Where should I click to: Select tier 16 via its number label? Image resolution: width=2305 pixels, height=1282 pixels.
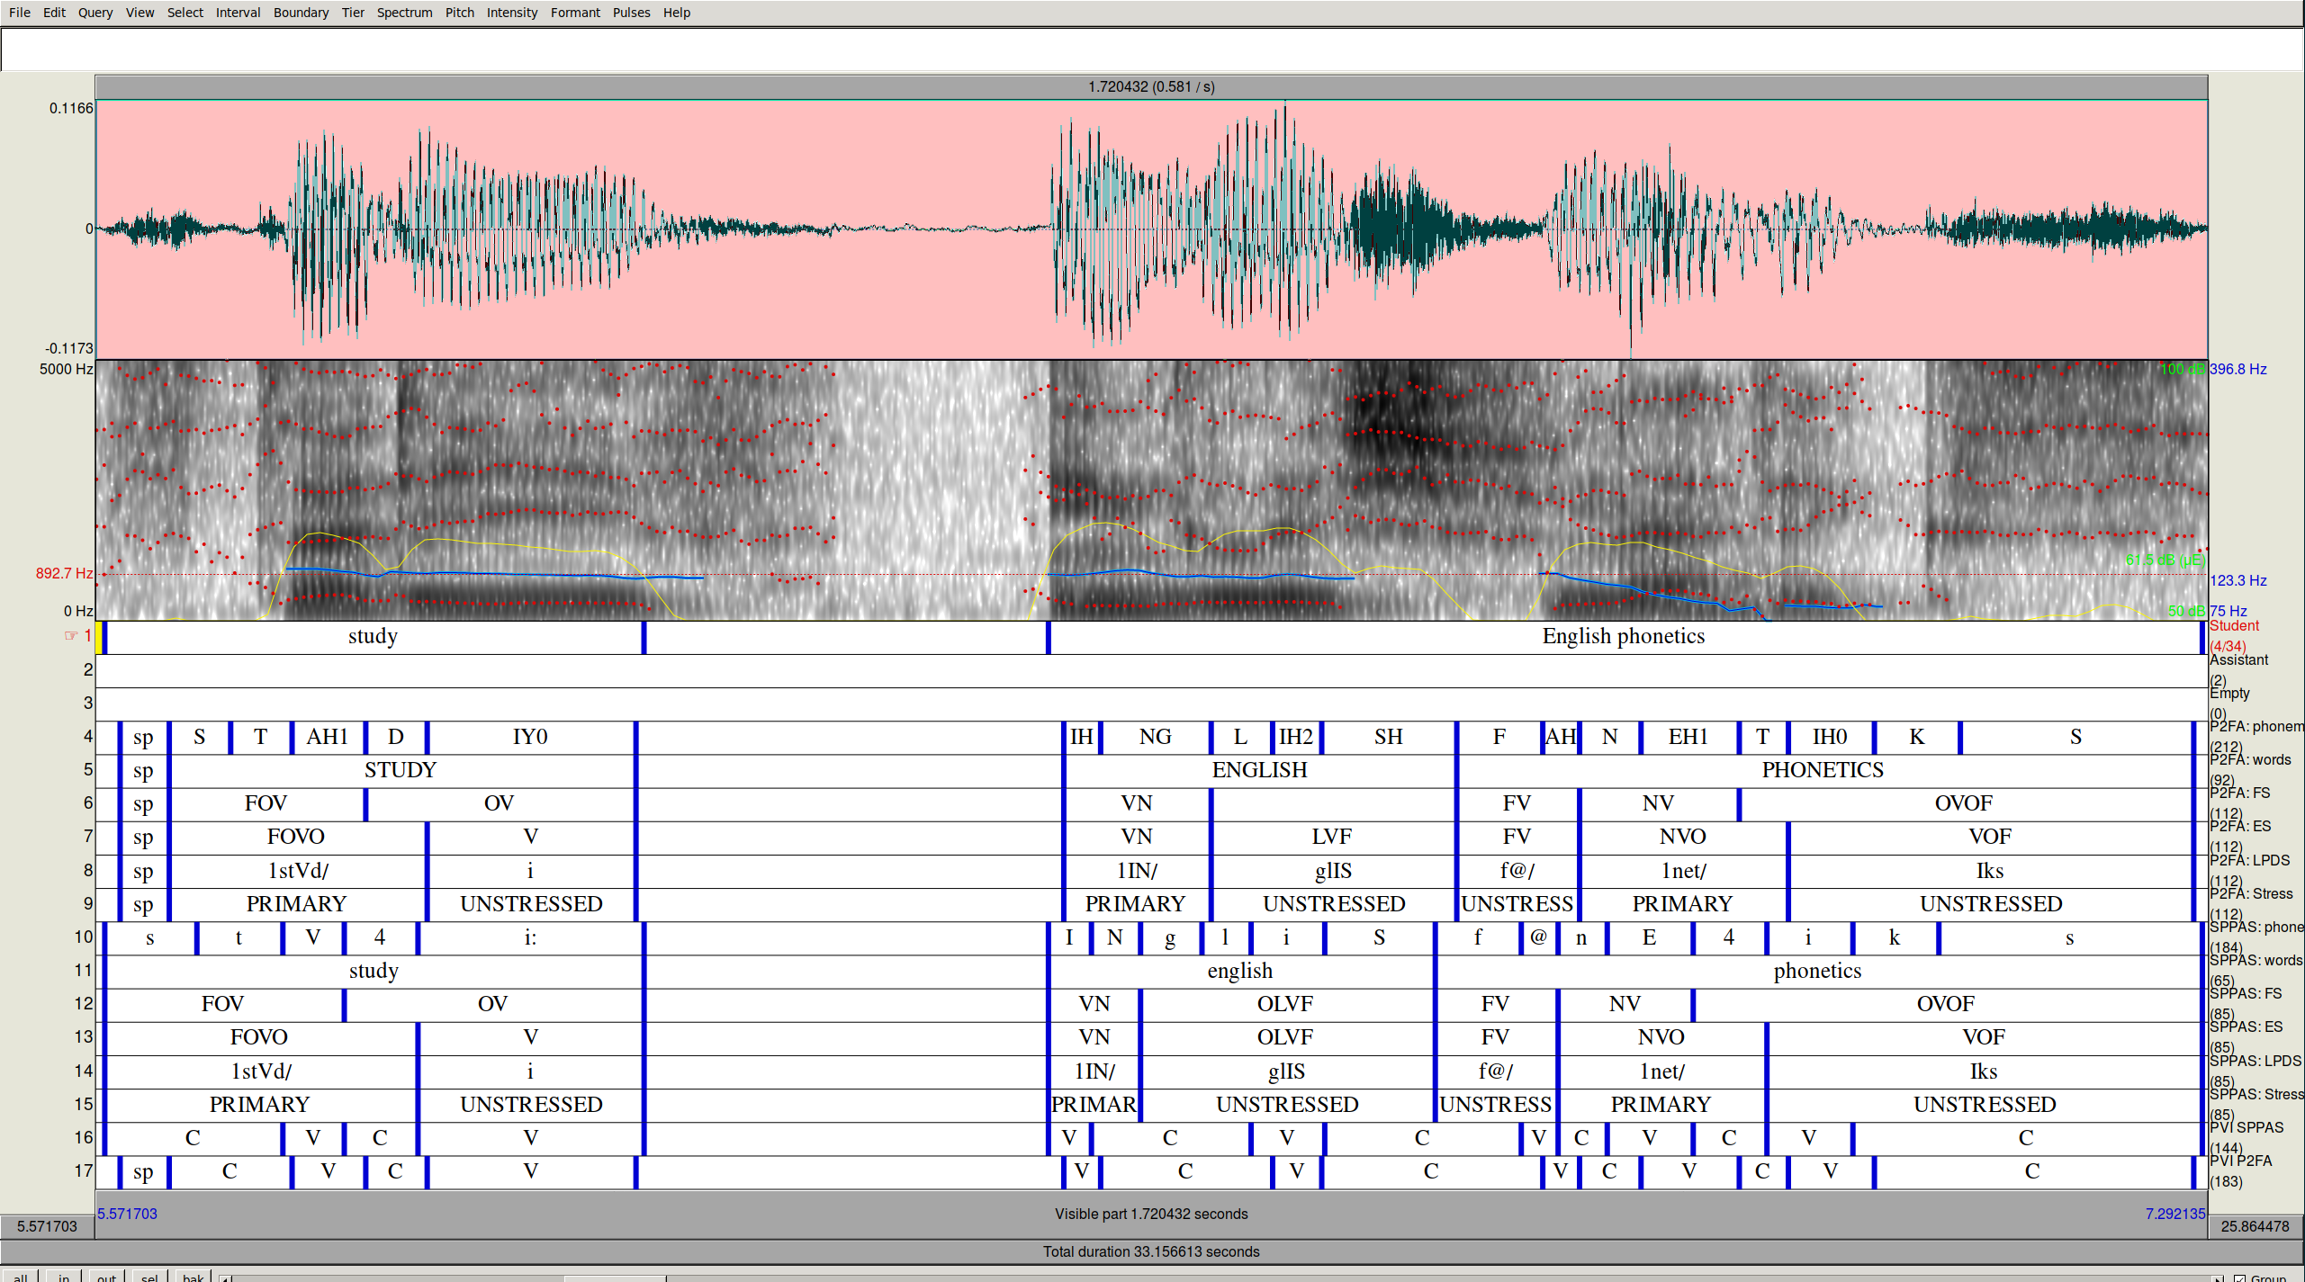click(84, 1137)
